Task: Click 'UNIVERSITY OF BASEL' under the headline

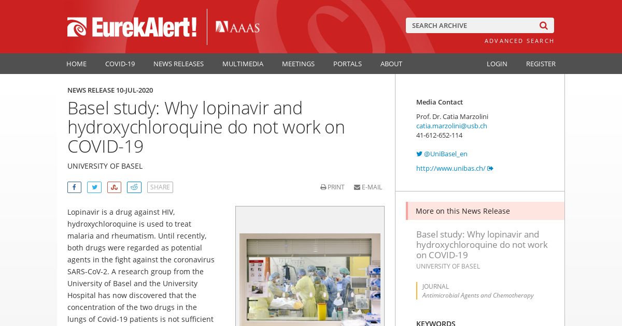Action: pos(105,166)
